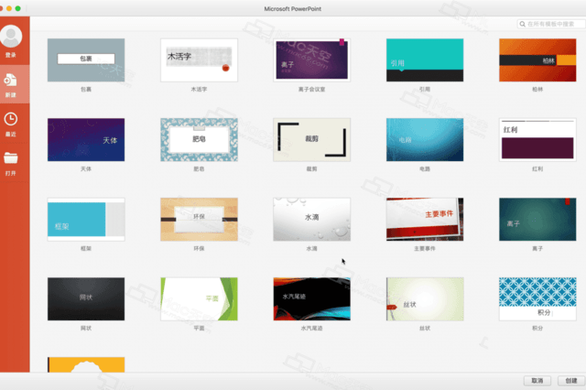Select the 积分 template thumbnail
Image resolution: width=586 pixels, height=390 pixels.
click(537, 298)
